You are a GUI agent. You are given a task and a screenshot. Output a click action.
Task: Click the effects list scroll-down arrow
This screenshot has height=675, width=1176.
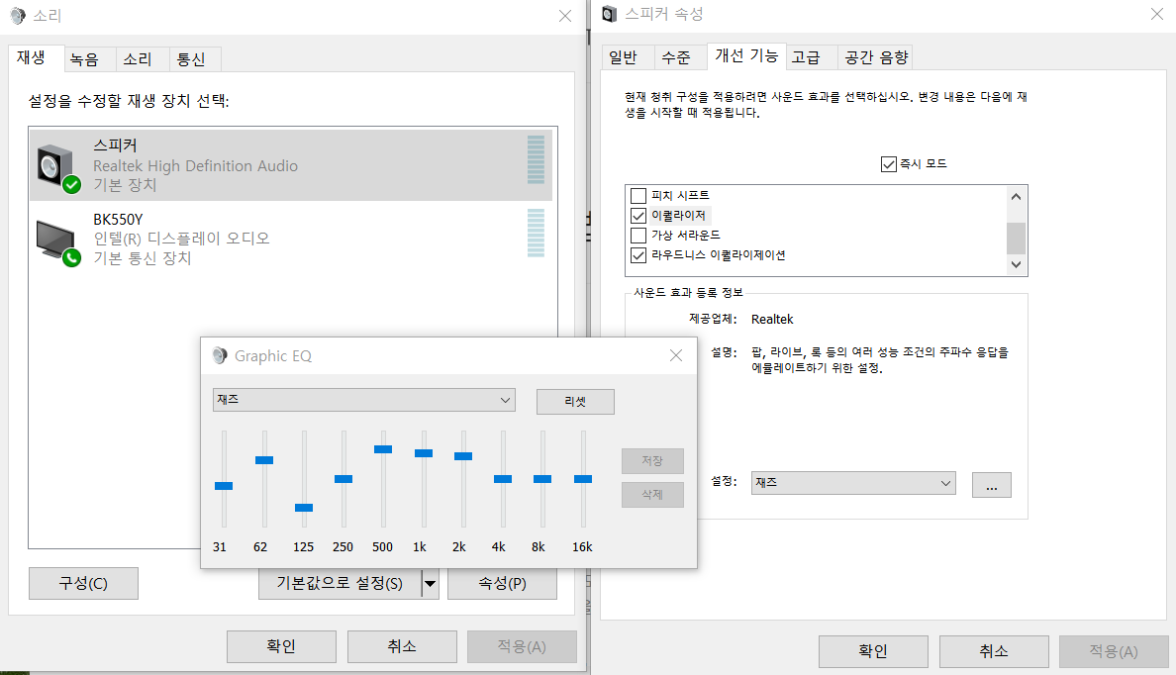pyautogui.click(x=1017, y=264)
